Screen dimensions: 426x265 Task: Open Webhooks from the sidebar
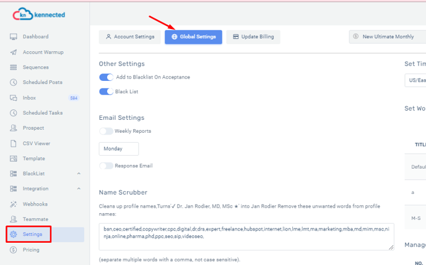click(35, 204)
